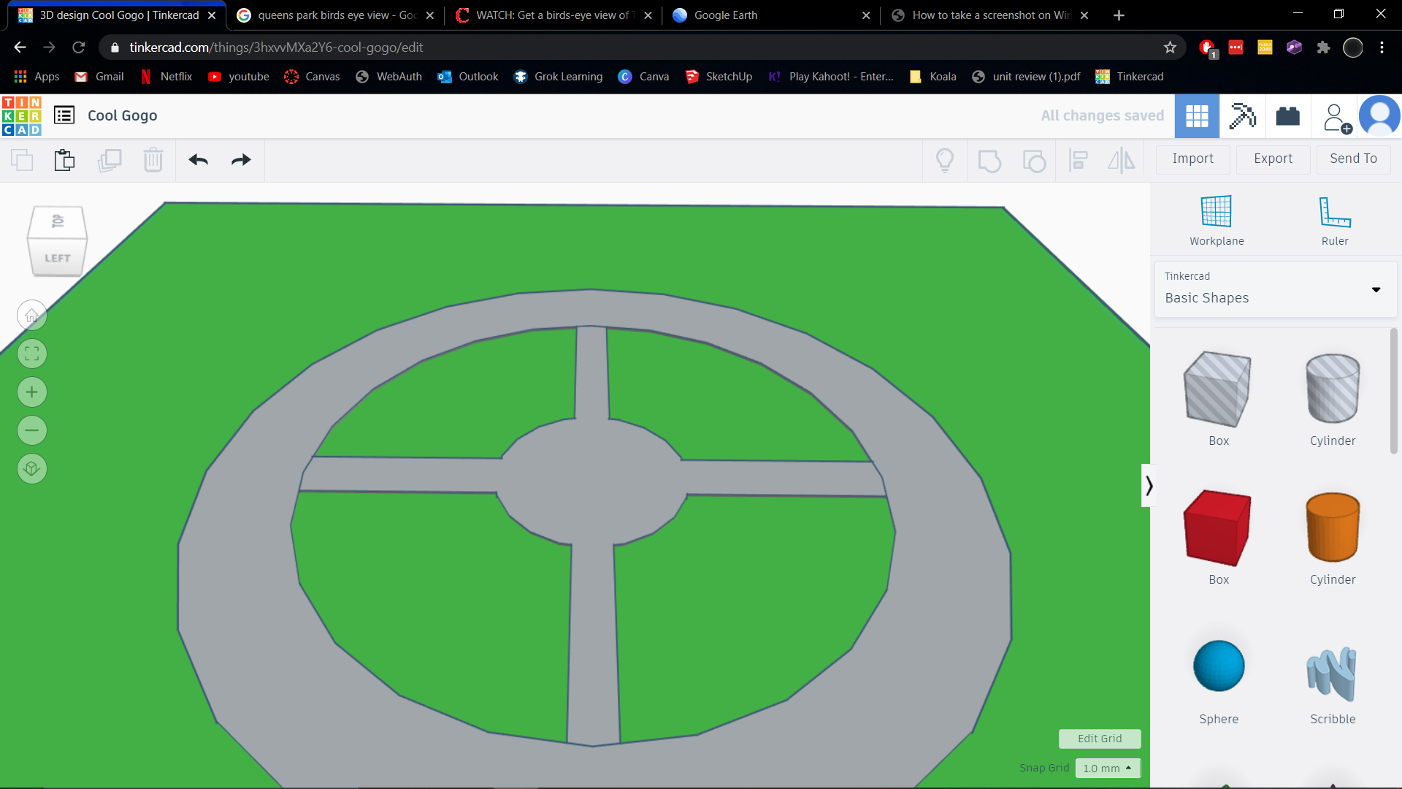Open Chrome three-dot menu
This screenshot has height=789, width=1402.
(x=1382, y=47)
